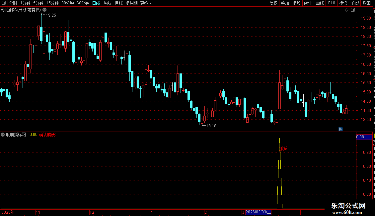Open the 多股 multi-stock view
This screenshot has height=216, width=375.
pos(296,3)
